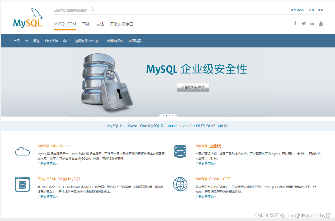
Task: Open the 文档 tab
Action: (100, 24)
